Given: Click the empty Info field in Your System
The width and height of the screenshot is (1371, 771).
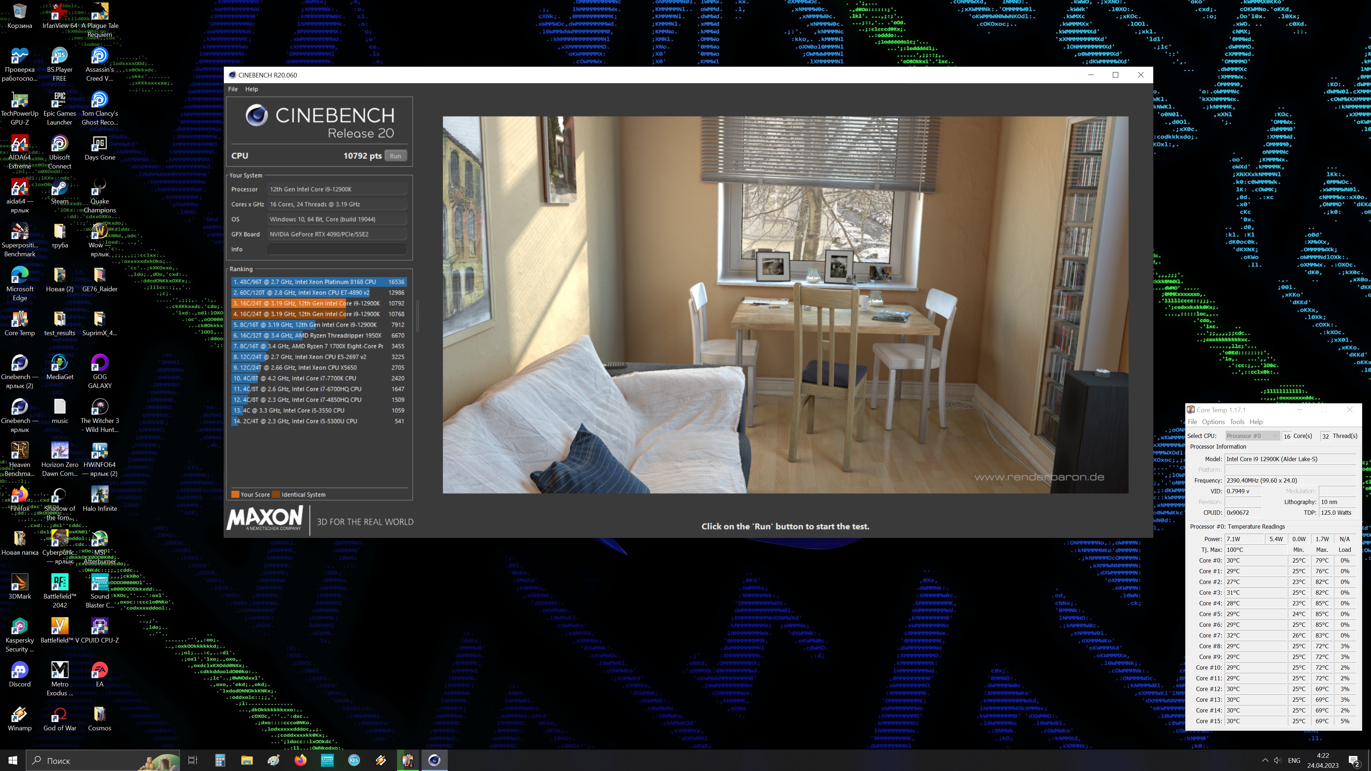Looking at the screenshot, I should 337,249.
